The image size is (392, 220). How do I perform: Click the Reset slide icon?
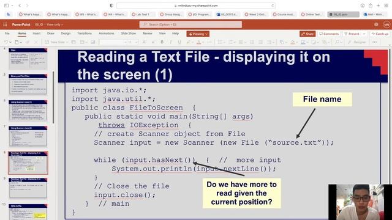tap(92, 42)
